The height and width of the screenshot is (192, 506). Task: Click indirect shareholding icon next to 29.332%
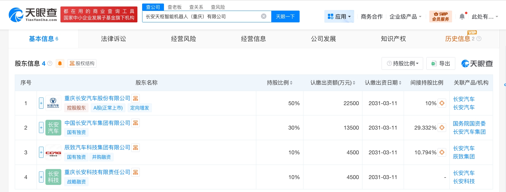[x=442, y=128]
